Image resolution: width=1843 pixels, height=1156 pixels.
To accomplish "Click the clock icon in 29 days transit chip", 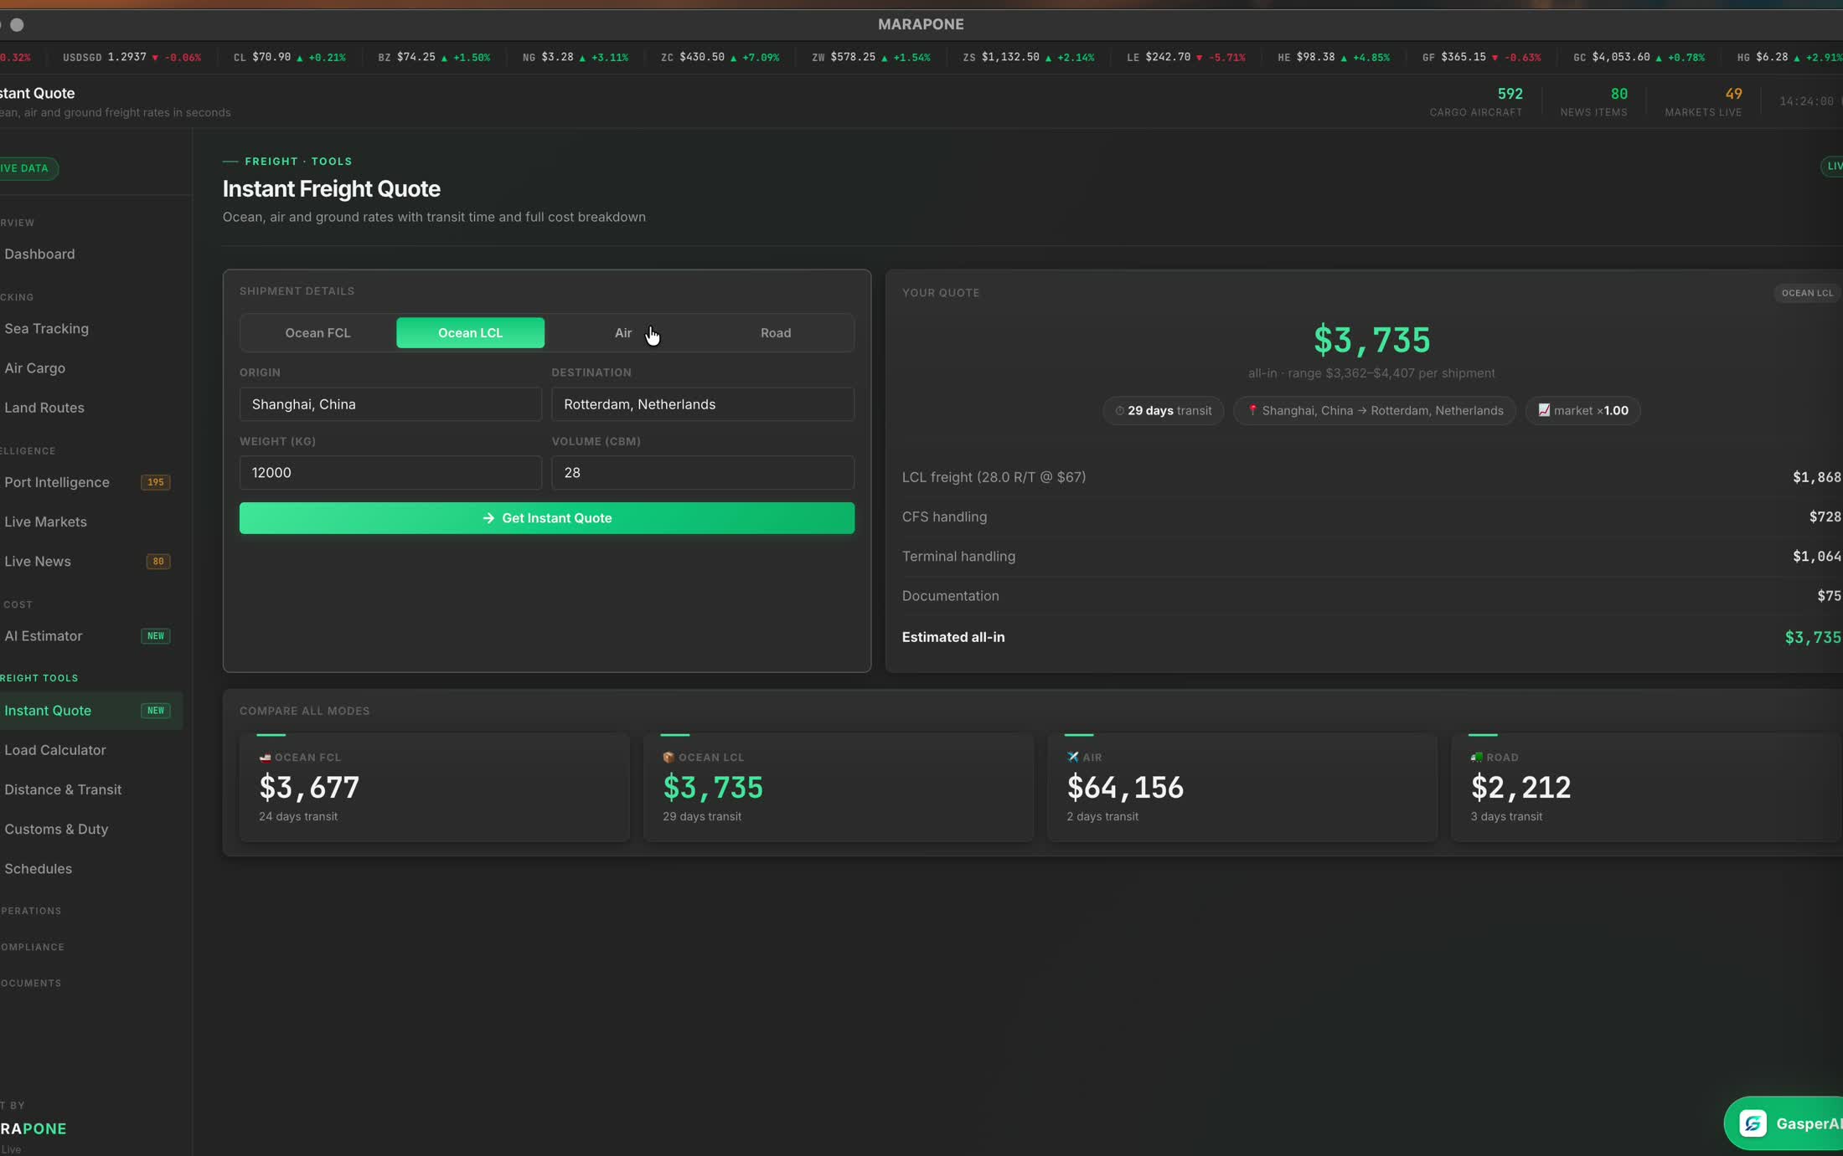I will (x=1119, y=410).
